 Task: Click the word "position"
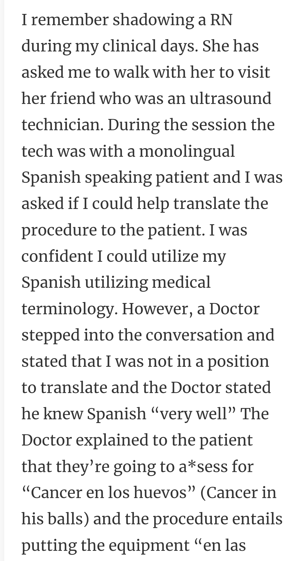(x=238, y=362)
